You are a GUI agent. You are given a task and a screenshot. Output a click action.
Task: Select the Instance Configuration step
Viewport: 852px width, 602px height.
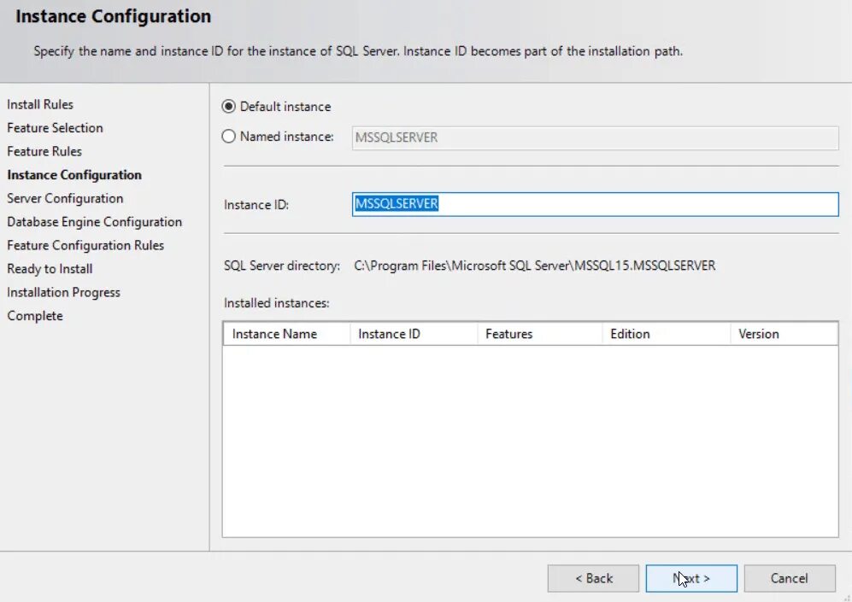tap(74, 175)
